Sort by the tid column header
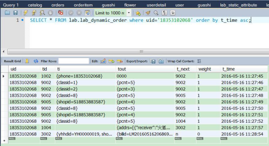This screenshot has height=146, width=269. (x=48, y=69)
